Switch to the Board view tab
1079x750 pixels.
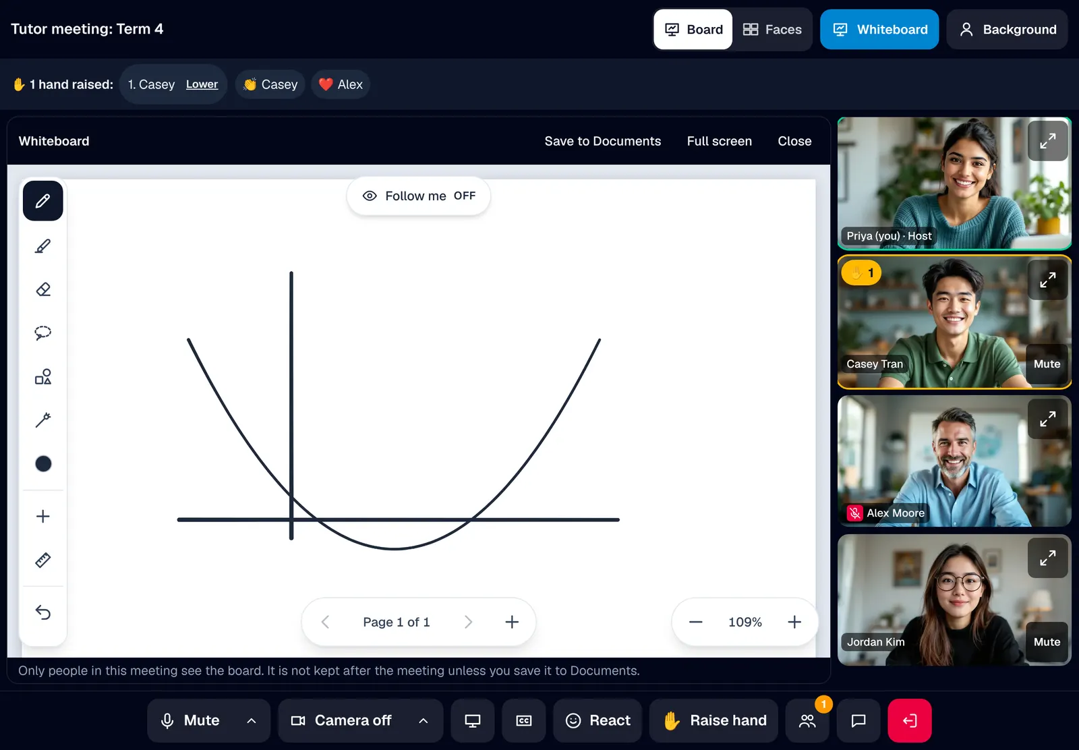pyautogui.click(x=693, y=30)
